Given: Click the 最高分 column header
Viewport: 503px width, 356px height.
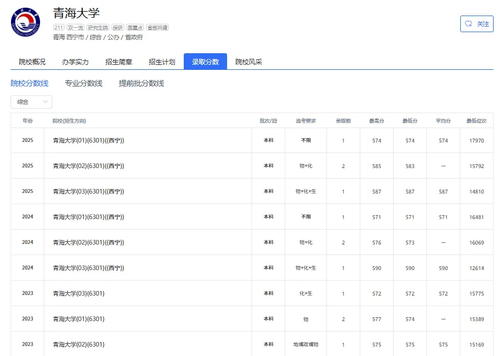Looking at the screenshot, I should [376, 121].
